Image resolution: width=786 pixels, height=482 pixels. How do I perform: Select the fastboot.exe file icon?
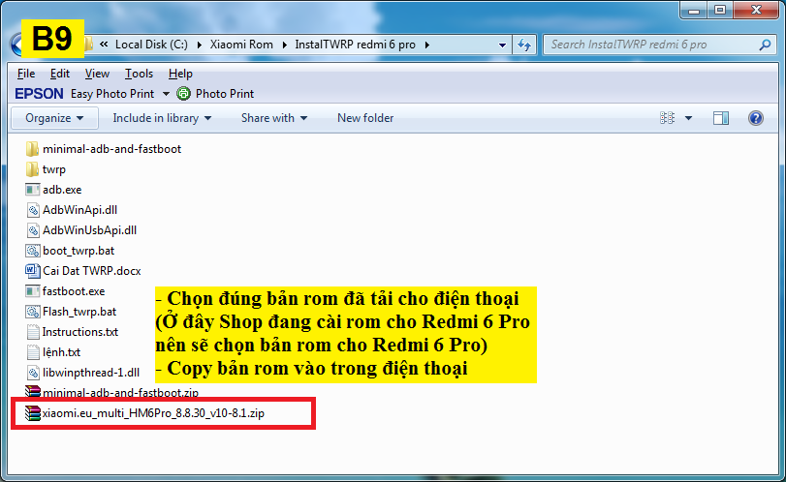[x=33, y=291]
